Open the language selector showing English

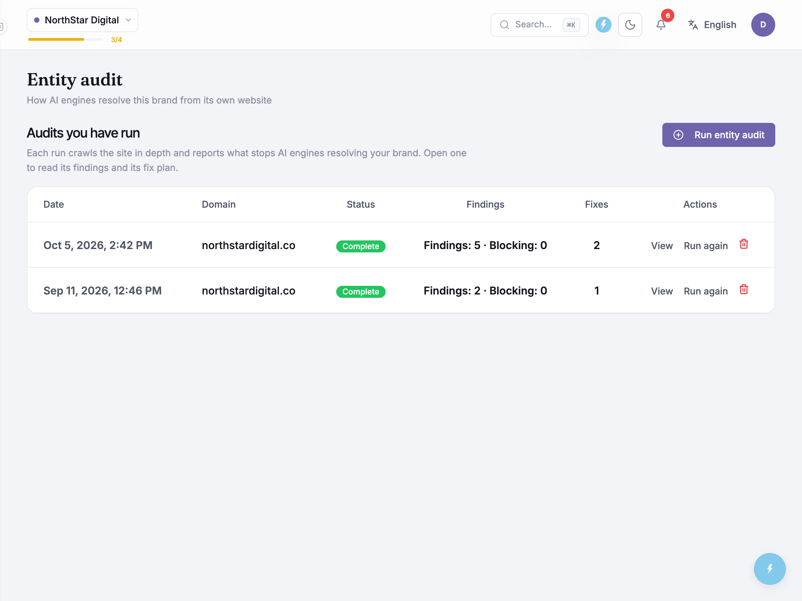pyautogui.click(x=712, y=25)
